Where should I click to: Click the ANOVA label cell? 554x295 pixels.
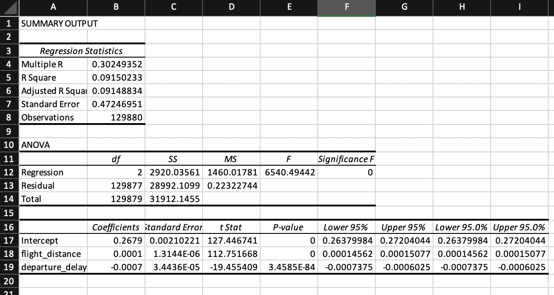(54, 145)
